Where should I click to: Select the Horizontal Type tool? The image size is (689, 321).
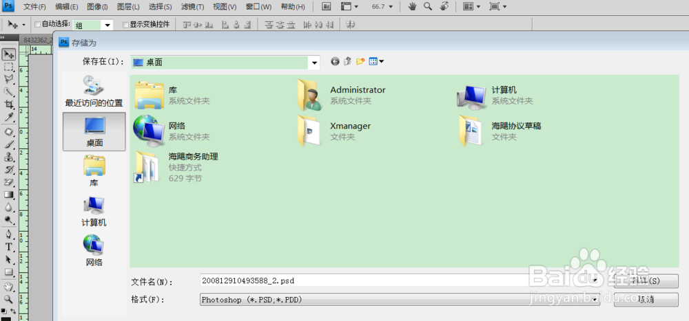point(10,247)
